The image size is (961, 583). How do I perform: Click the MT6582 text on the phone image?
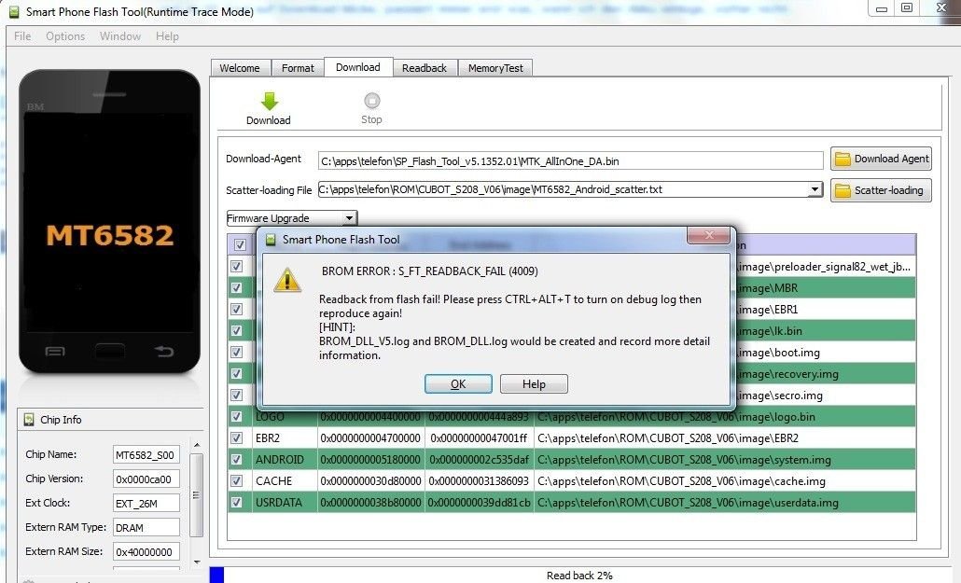[x=110, y=235]
